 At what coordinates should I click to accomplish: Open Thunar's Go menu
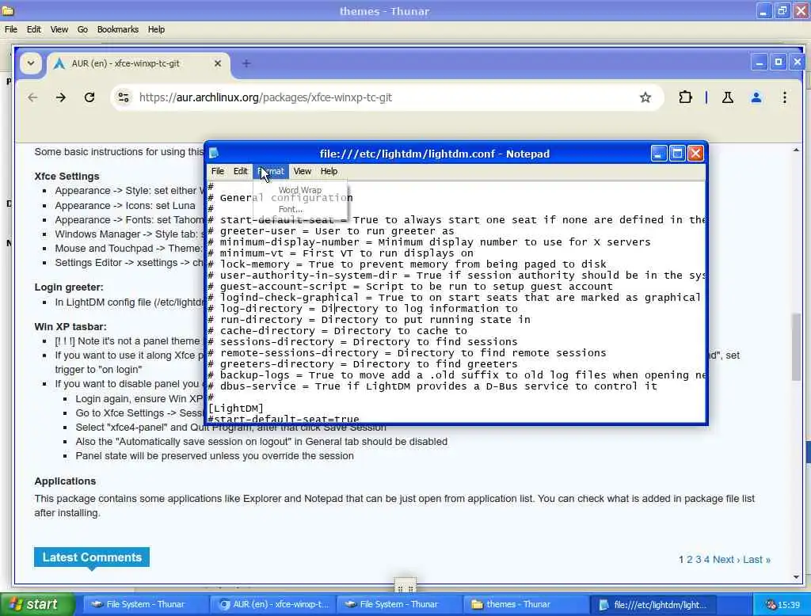pyautogui.click(x=82, y=29)
